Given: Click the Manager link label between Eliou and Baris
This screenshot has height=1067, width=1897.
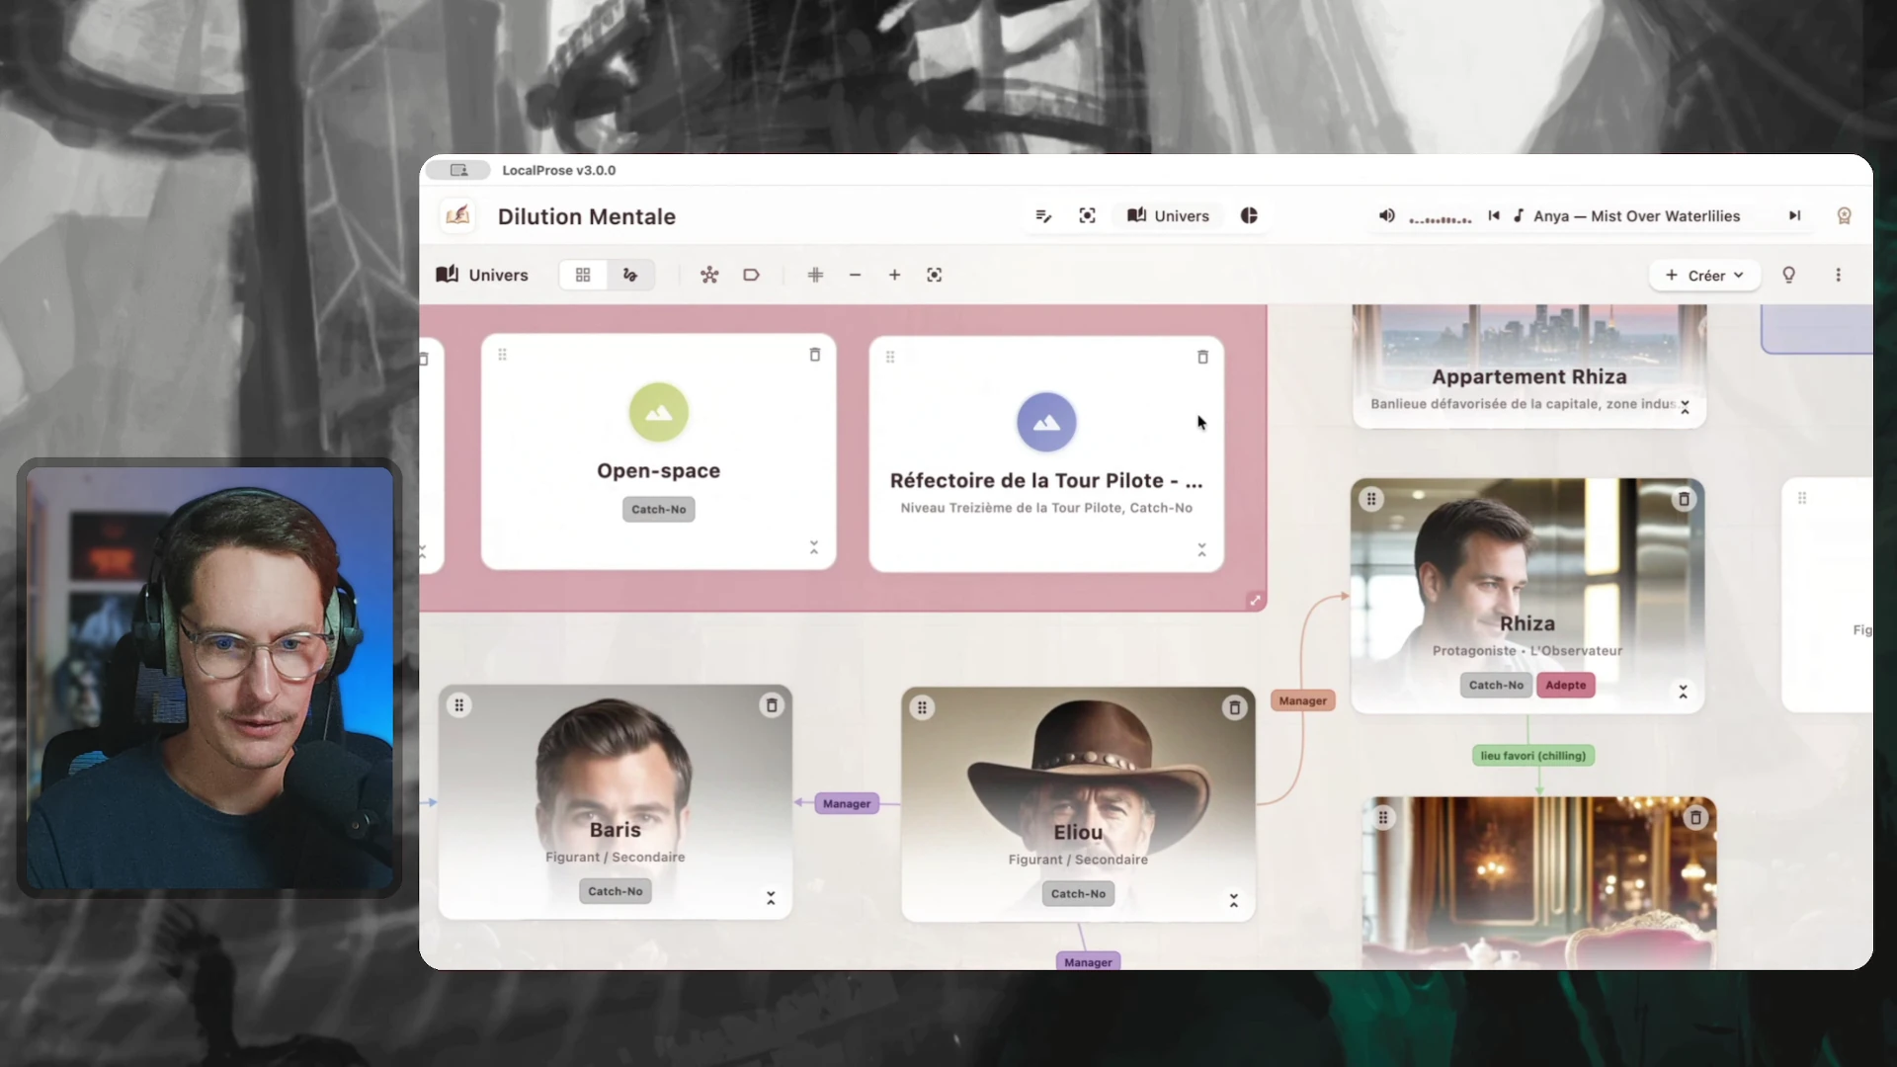Looking at the screenshot, I should (847, 803).
